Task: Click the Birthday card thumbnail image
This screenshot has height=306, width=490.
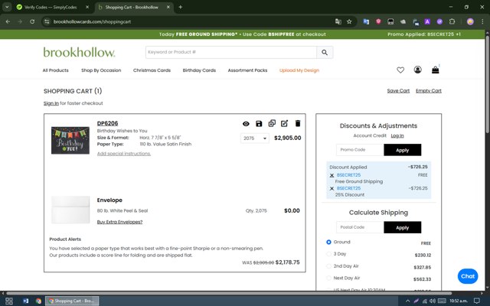Action: pyautogui.click(x=70, y=141)
